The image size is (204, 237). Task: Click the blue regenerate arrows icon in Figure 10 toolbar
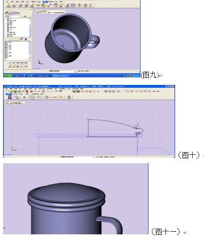tap(43, 91)
